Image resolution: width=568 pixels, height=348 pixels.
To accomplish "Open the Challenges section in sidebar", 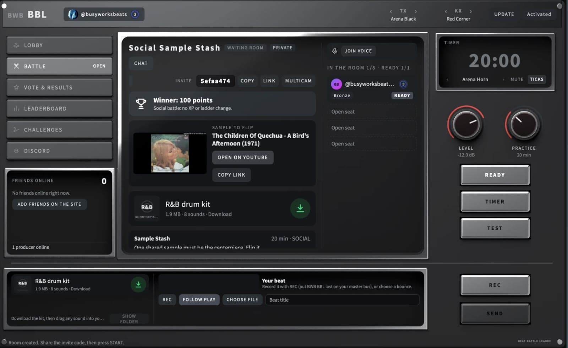I will click(59, 130).
